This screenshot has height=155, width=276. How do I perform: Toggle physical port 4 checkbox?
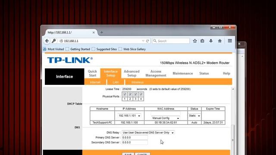pos(141,94)
